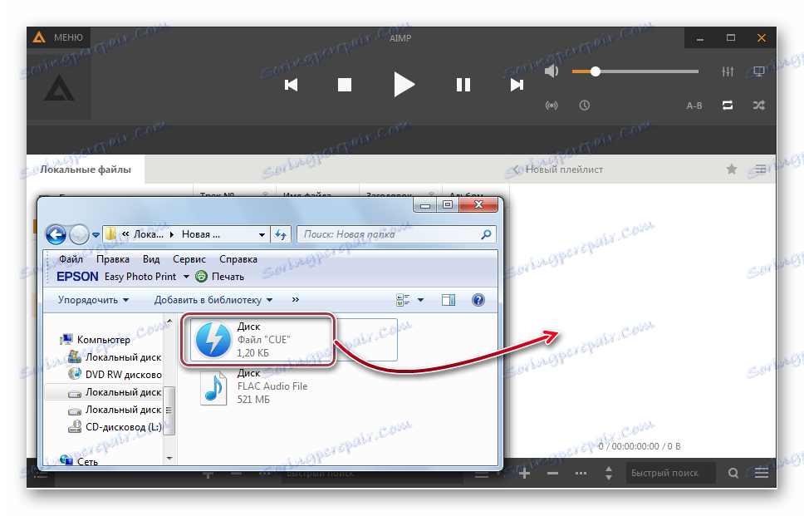Expand EPSON Easy Photo Print dropdown
Screen dimensions: 804x516
pyautogui.click(x=186, y=277)
